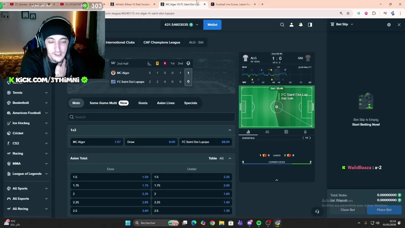Viewport: 405px width, 228px height.
Task: Go to next statistics page arrow
Action: [310, 138]
